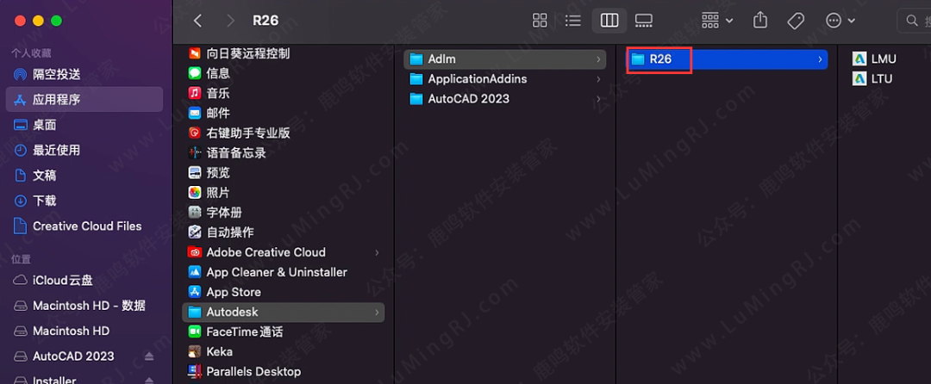Viewport: 931px width, 384px height.
Task: Open Downloads in the sidebar
Action: tap(44, 201)
